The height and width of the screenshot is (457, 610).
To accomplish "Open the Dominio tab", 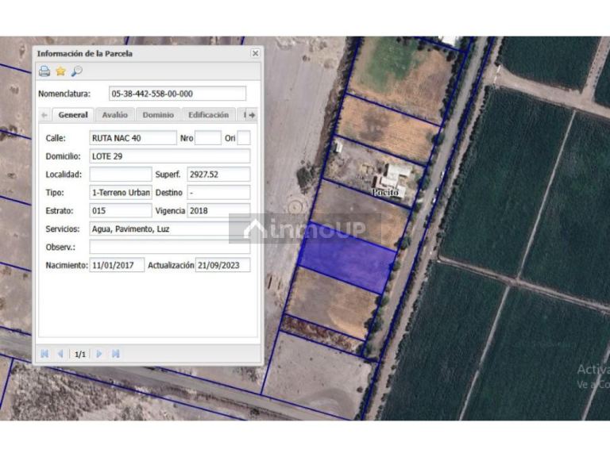I will tap(158, 115).
